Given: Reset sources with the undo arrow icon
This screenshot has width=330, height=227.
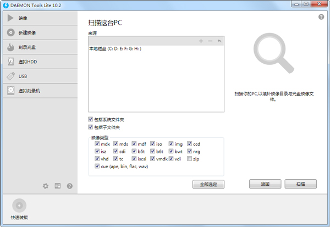Looking at the screenshot, I should [x=219, y=41].
